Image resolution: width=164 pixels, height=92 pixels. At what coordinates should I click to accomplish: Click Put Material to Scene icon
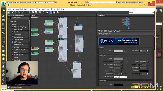click(x=15, y=13)
